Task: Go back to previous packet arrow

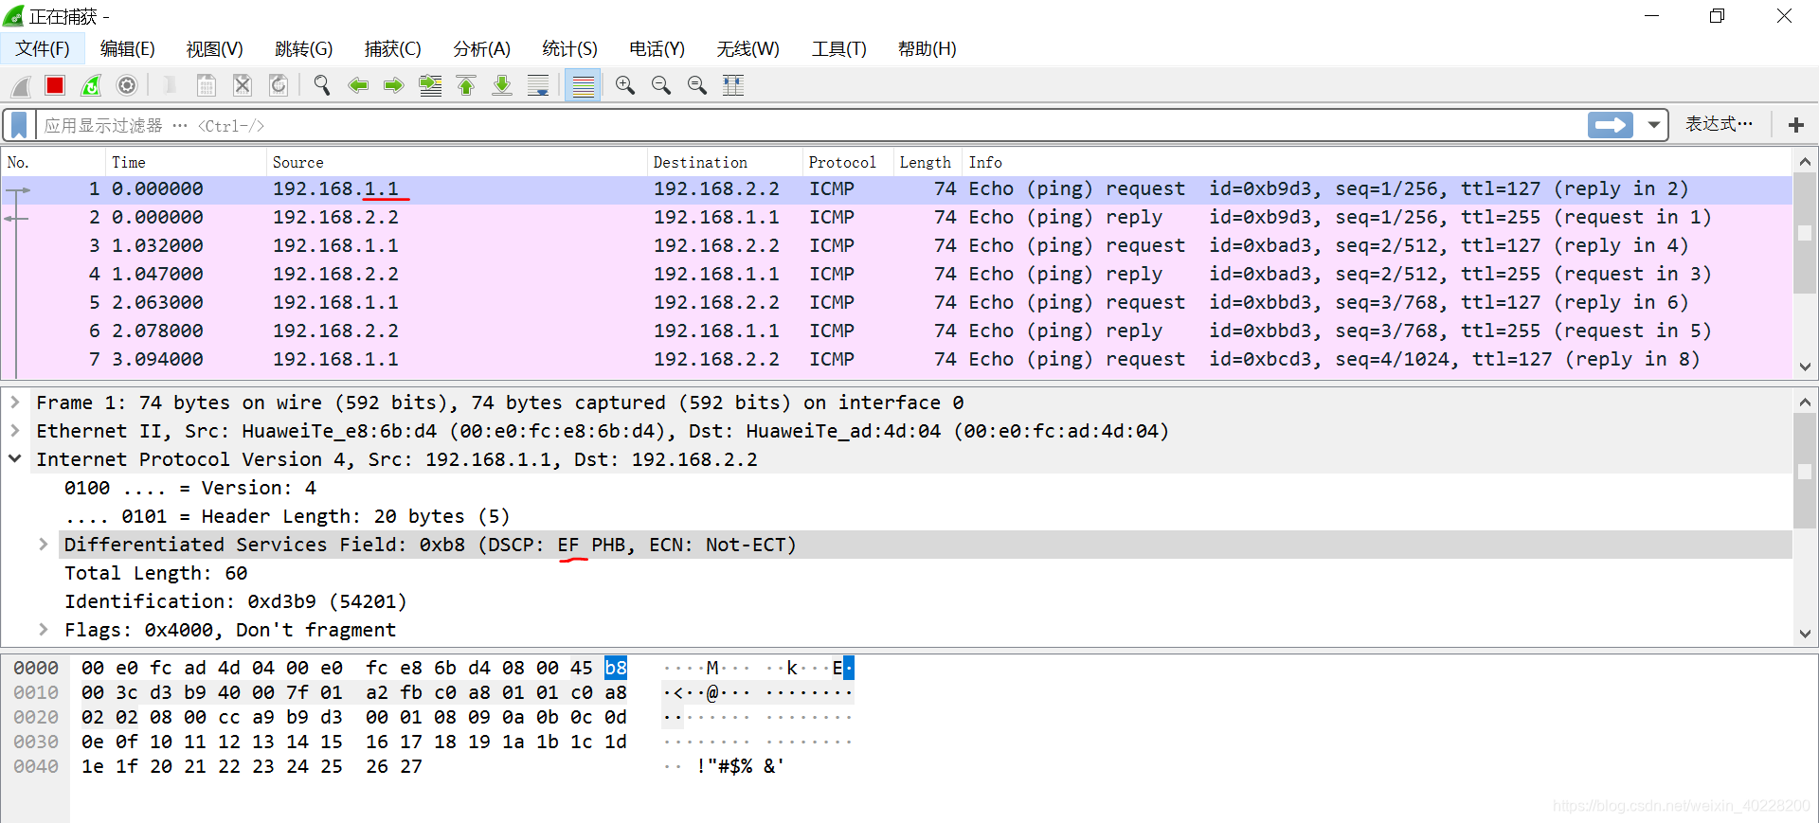Action: click(358, 86)
